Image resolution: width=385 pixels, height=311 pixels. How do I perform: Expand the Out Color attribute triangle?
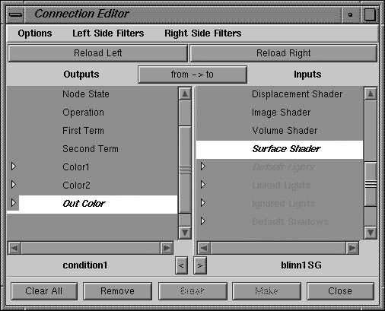coord(14,203)
